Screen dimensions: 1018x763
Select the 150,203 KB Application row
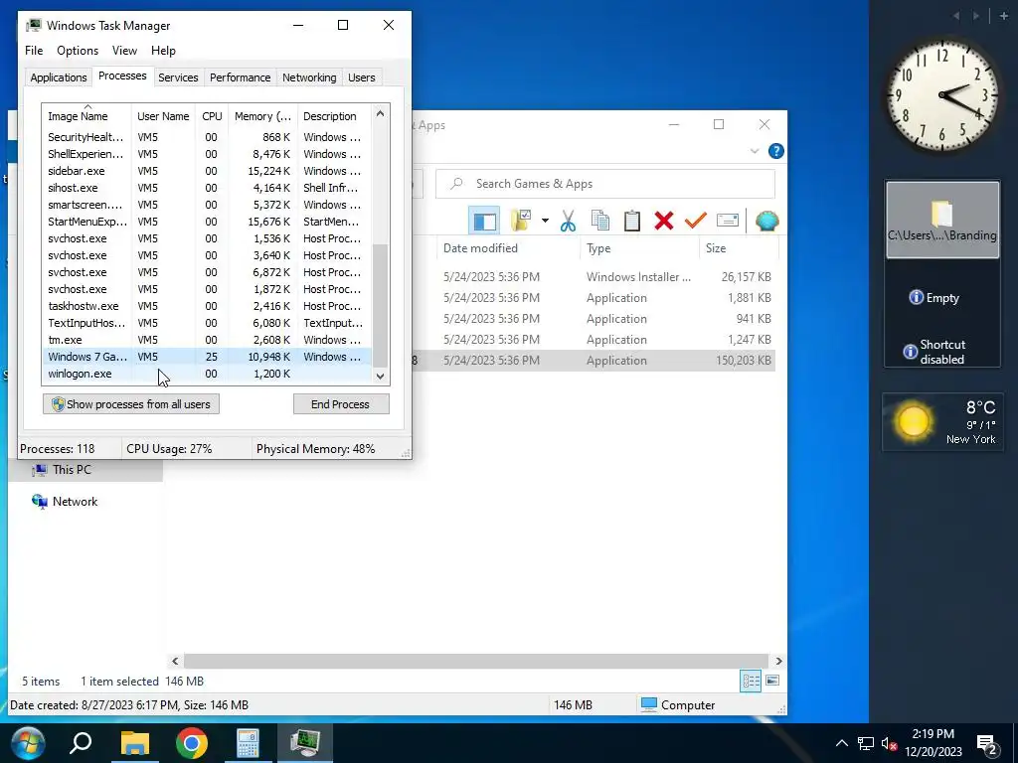click(x=594, y=360)
